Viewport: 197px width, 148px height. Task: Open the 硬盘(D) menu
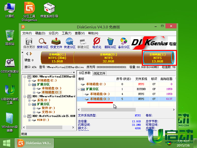[40, 33]
